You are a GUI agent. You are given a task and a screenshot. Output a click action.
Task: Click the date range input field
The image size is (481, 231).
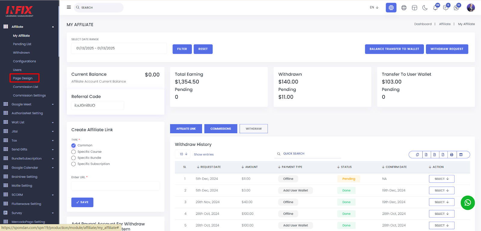point(119,48)
